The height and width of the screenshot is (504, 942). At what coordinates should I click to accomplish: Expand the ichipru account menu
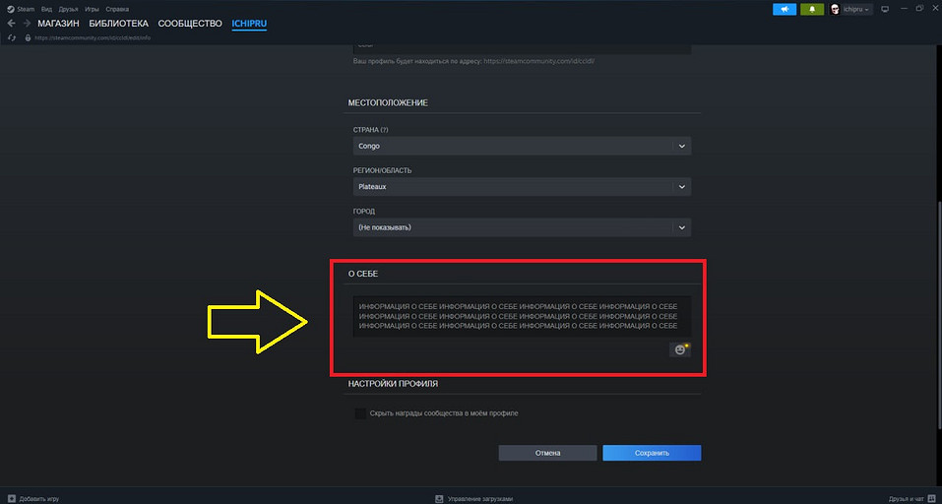click(856, 9)
